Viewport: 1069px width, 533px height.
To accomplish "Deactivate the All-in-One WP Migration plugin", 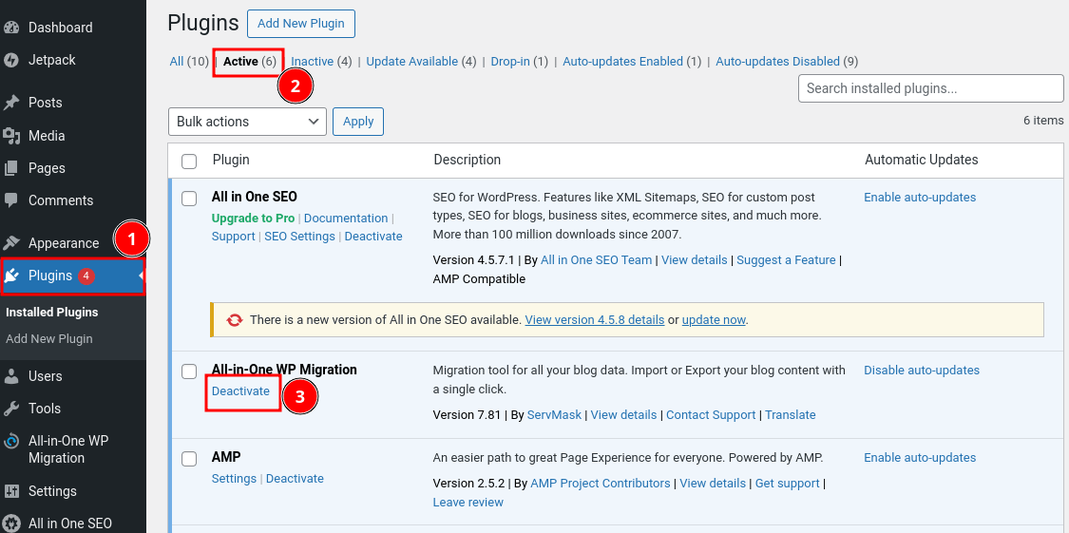I will coord(240,391).
